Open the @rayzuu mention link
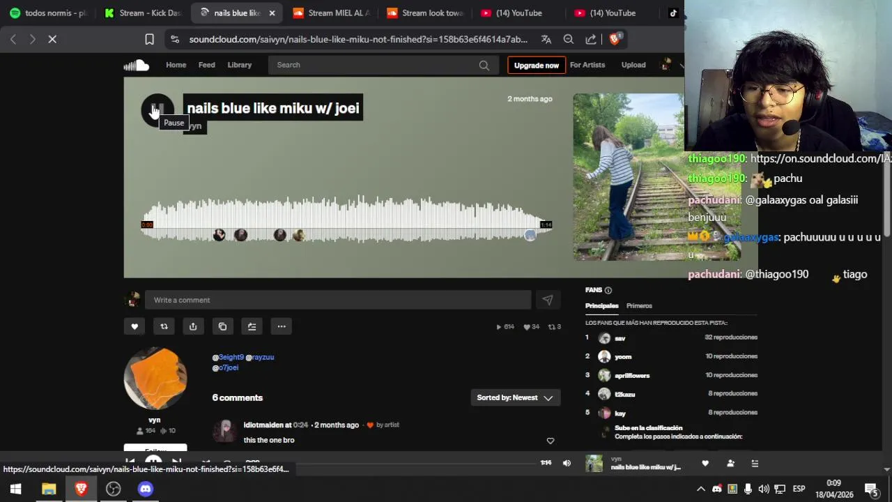 [x=260, y=357]
